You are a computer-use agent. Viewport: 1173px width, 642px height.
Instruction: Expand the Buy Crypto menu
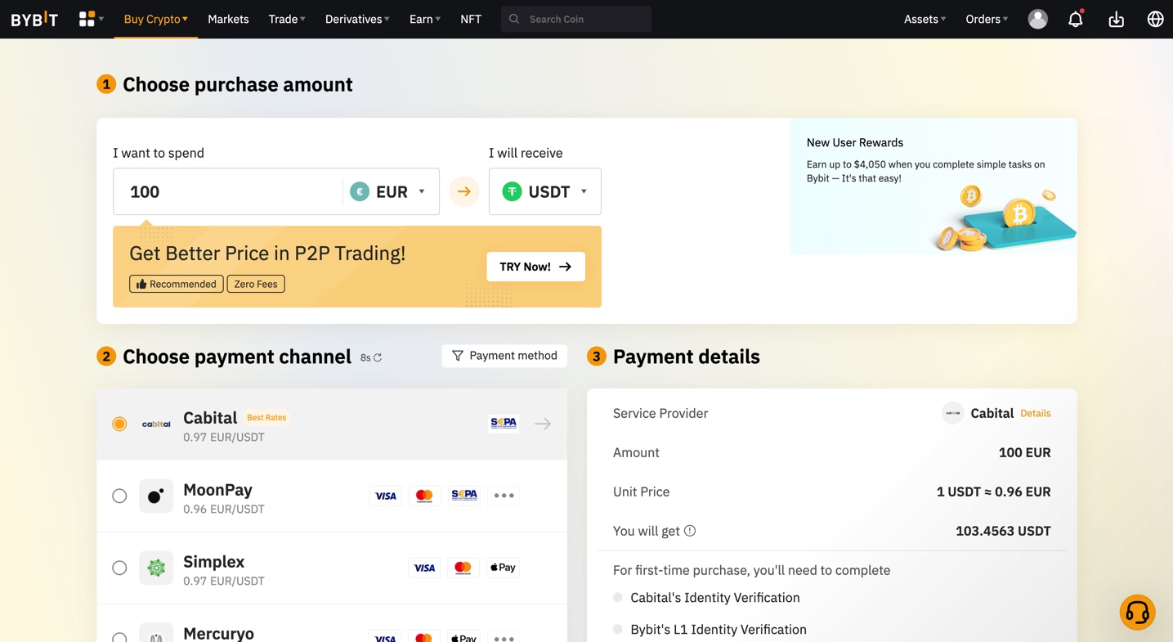tap(156, 19)
